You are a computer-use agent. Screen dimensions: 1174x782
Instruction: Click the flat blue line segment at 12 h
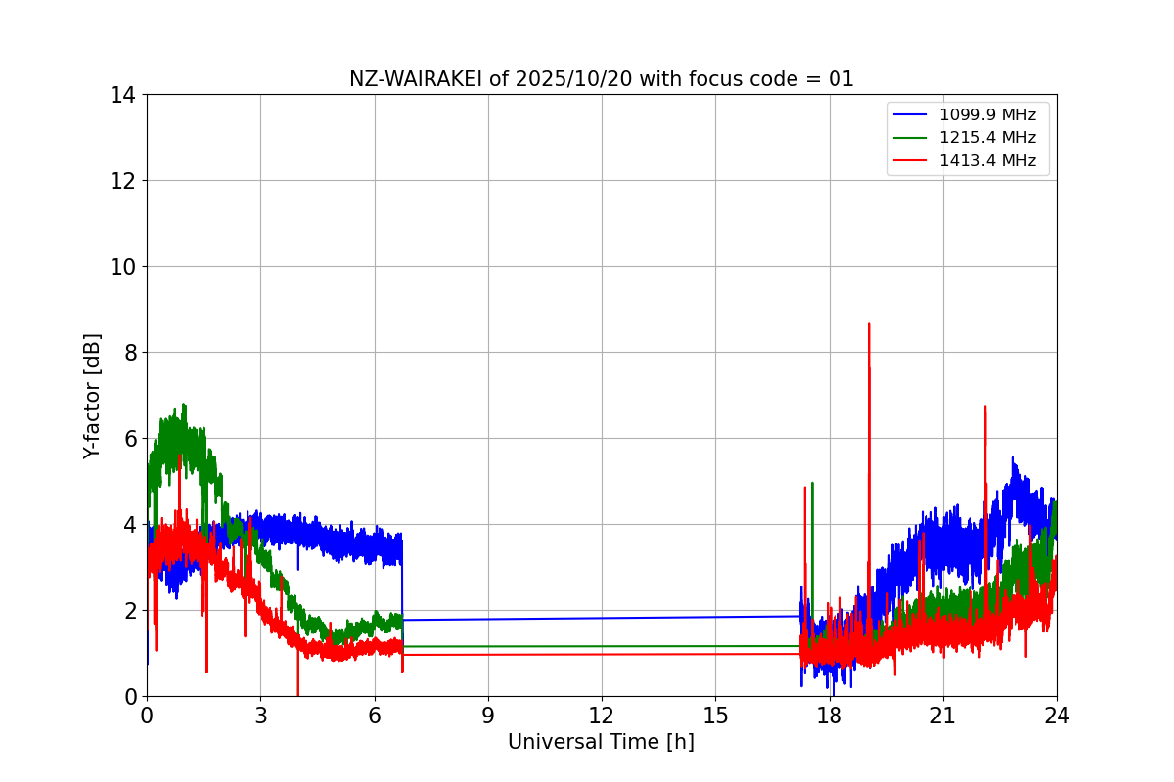pos(602,618)
